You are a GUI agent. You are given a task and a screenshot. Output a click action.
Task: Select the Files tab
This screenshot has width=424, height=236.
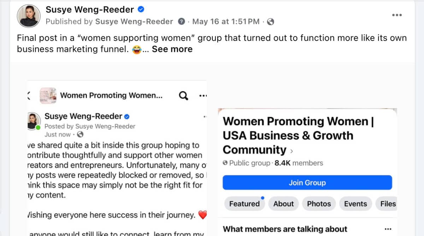(387, 204)
